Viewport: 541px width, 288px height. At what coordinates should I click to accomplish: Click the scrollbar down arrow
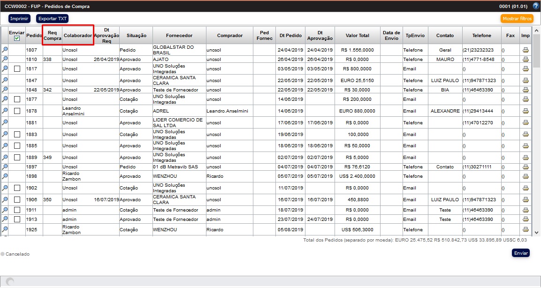coord(537,232)
